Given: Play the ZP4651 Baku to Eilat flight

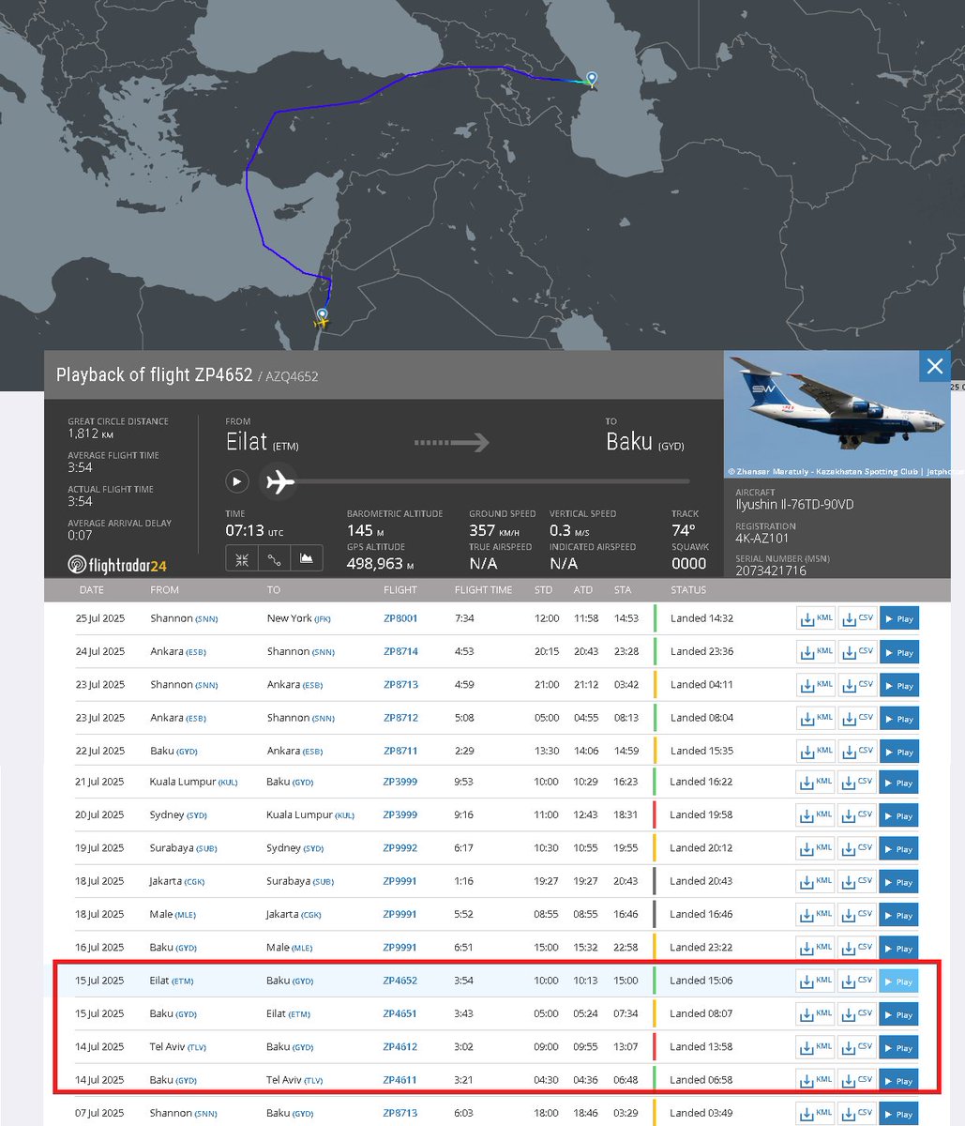Looking at the screenshot, I should click(x=898, y=1014).
